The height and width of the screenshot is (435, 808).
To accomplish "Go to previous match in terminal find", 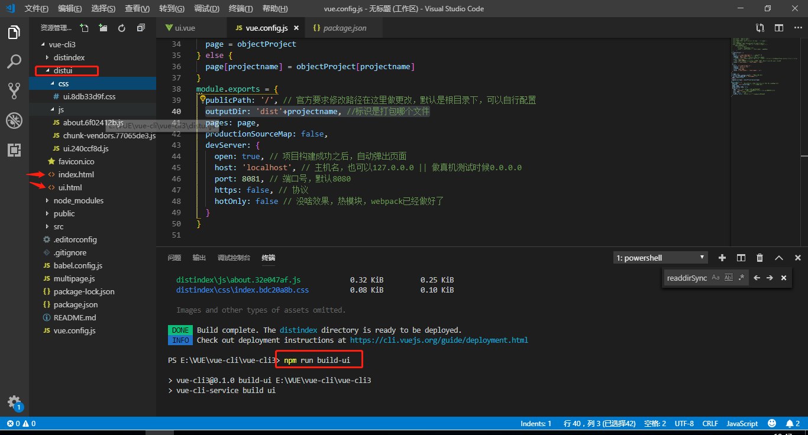I will pyautogui.click(x=757, y=278).
